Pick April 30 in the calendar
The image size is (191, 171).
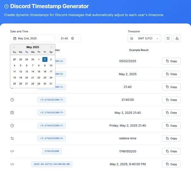[33, 59]
